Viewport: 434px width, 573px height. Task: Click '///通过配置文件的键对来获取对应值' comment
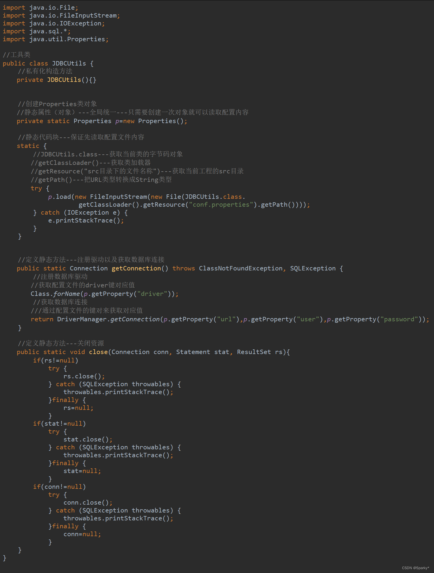click(87, 310)
